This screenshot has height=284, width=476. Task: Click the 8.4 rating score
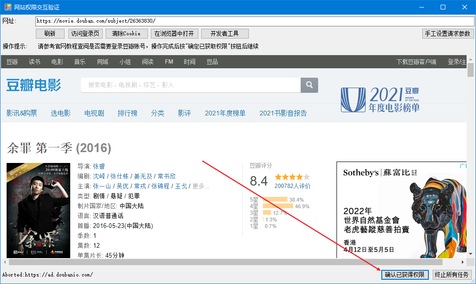(x=259, y=181)
